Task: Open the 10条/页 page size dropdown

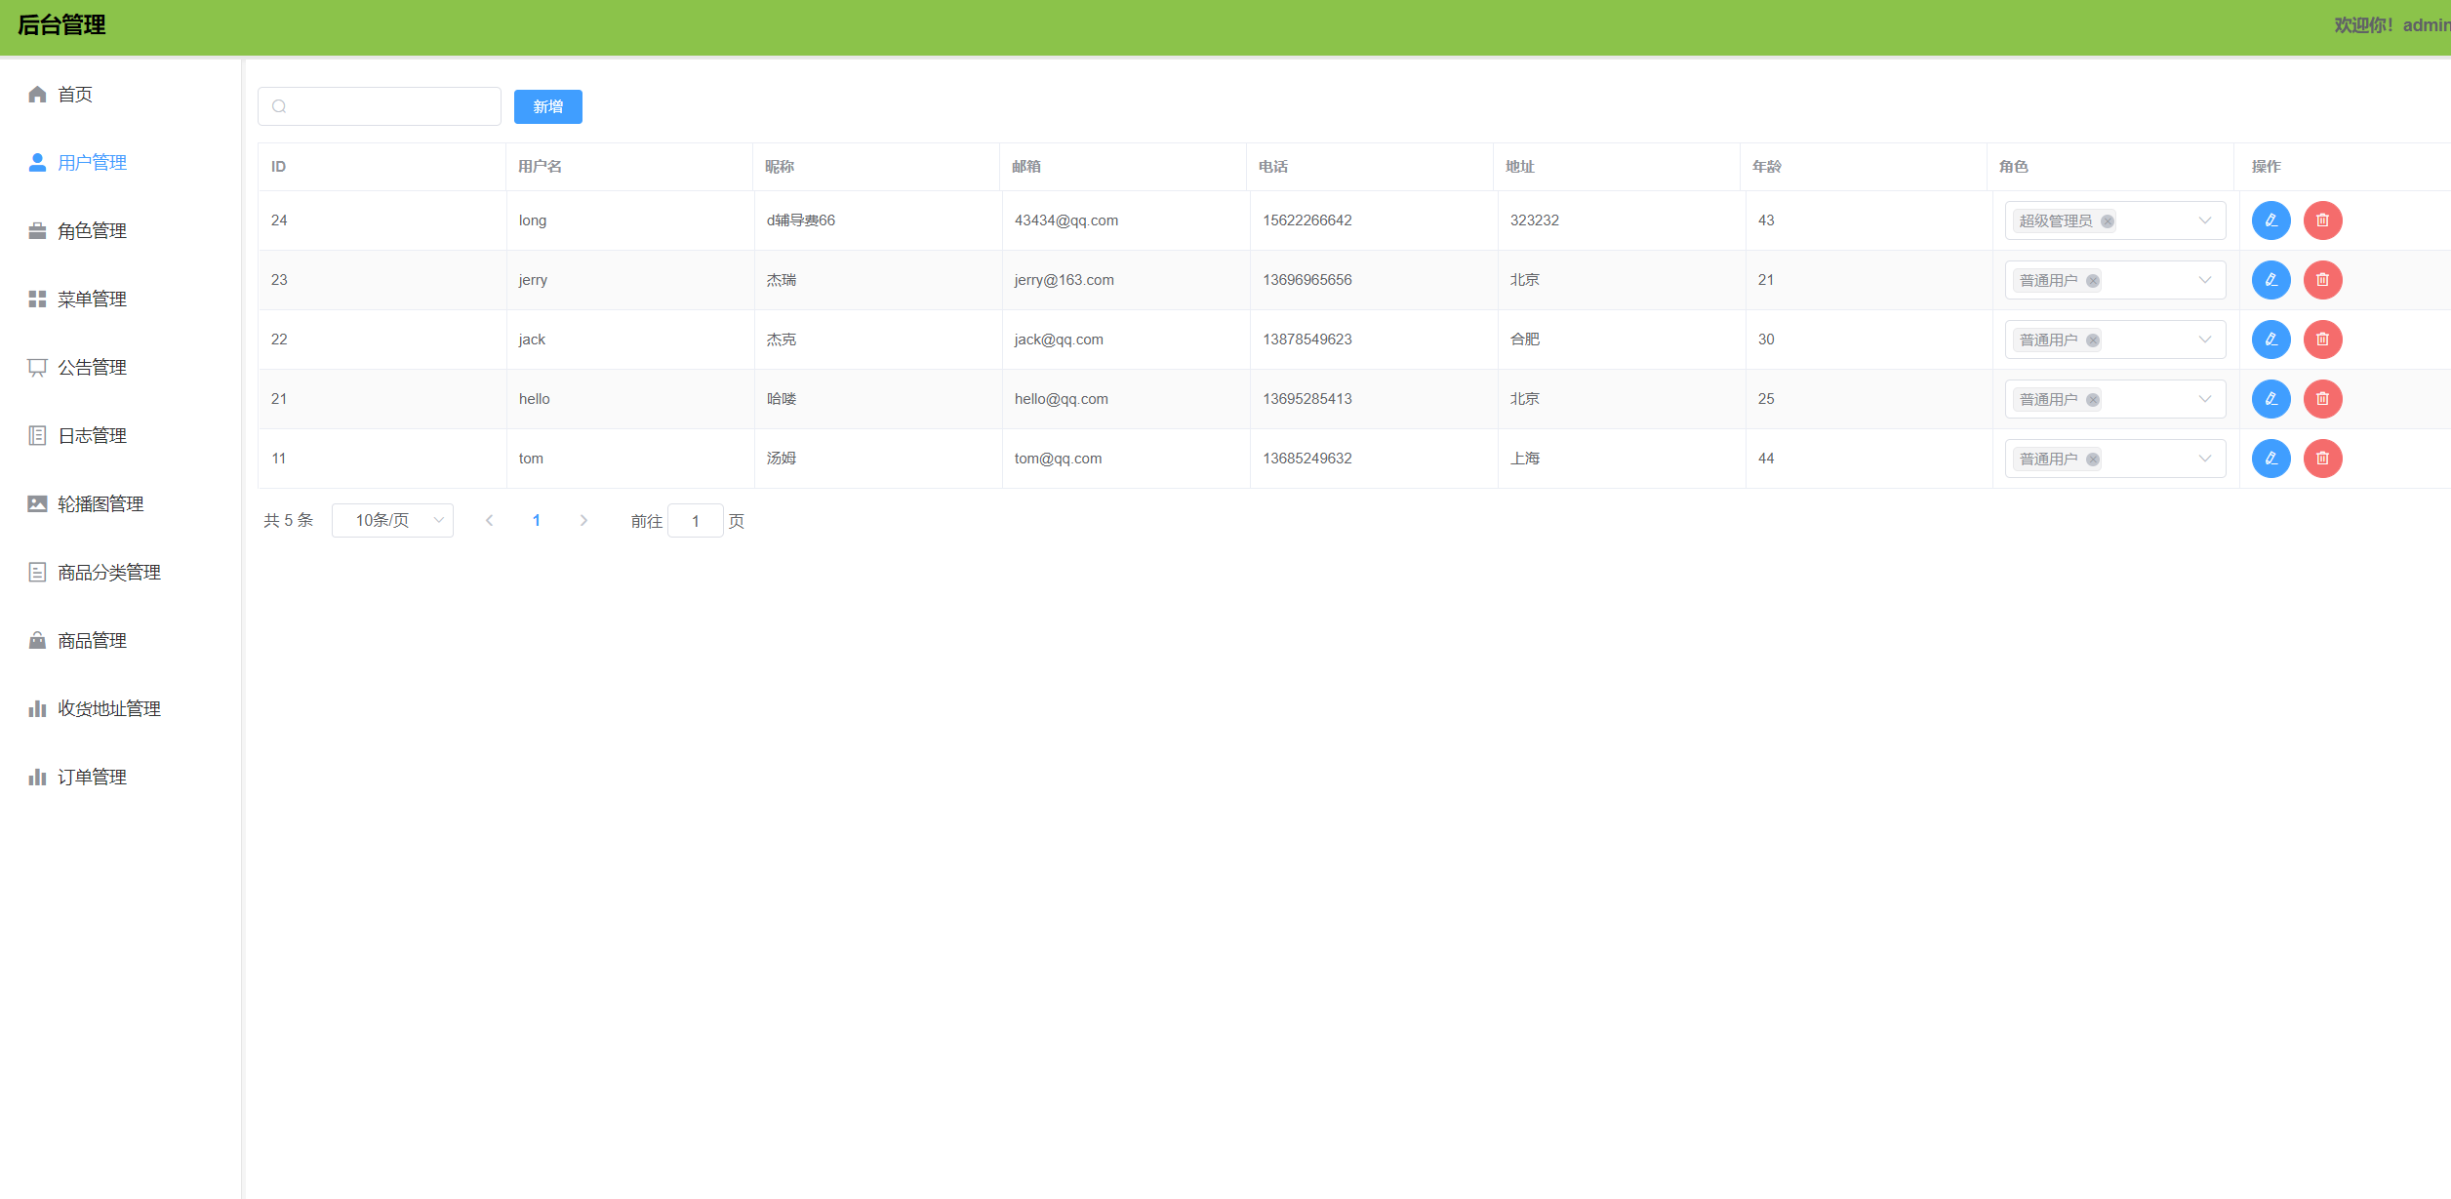Action: 392,521
